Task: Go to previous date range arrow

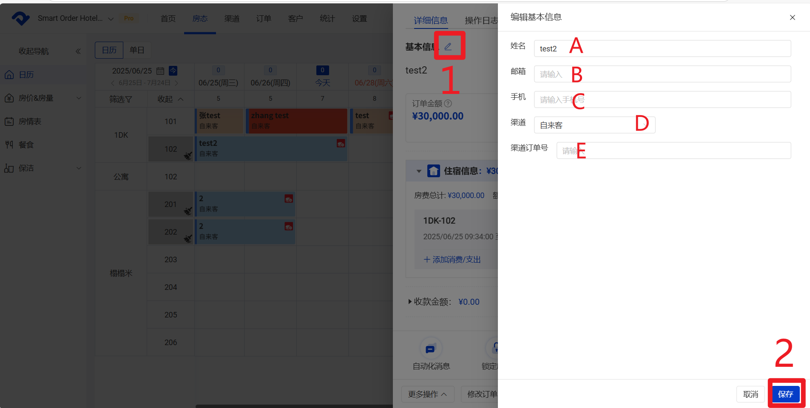Action: point(113,83)
